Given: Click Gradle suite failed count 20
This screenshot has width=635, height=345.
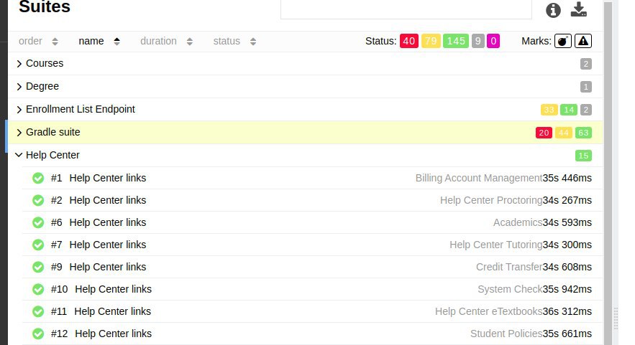Looking at the screenshot, I should [544, 133].
